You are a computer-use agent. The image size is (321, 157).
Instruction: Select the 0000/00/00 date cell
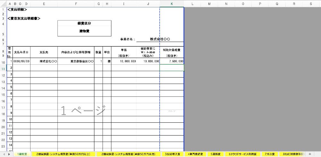pyautogui.click(x=21, y=61)
